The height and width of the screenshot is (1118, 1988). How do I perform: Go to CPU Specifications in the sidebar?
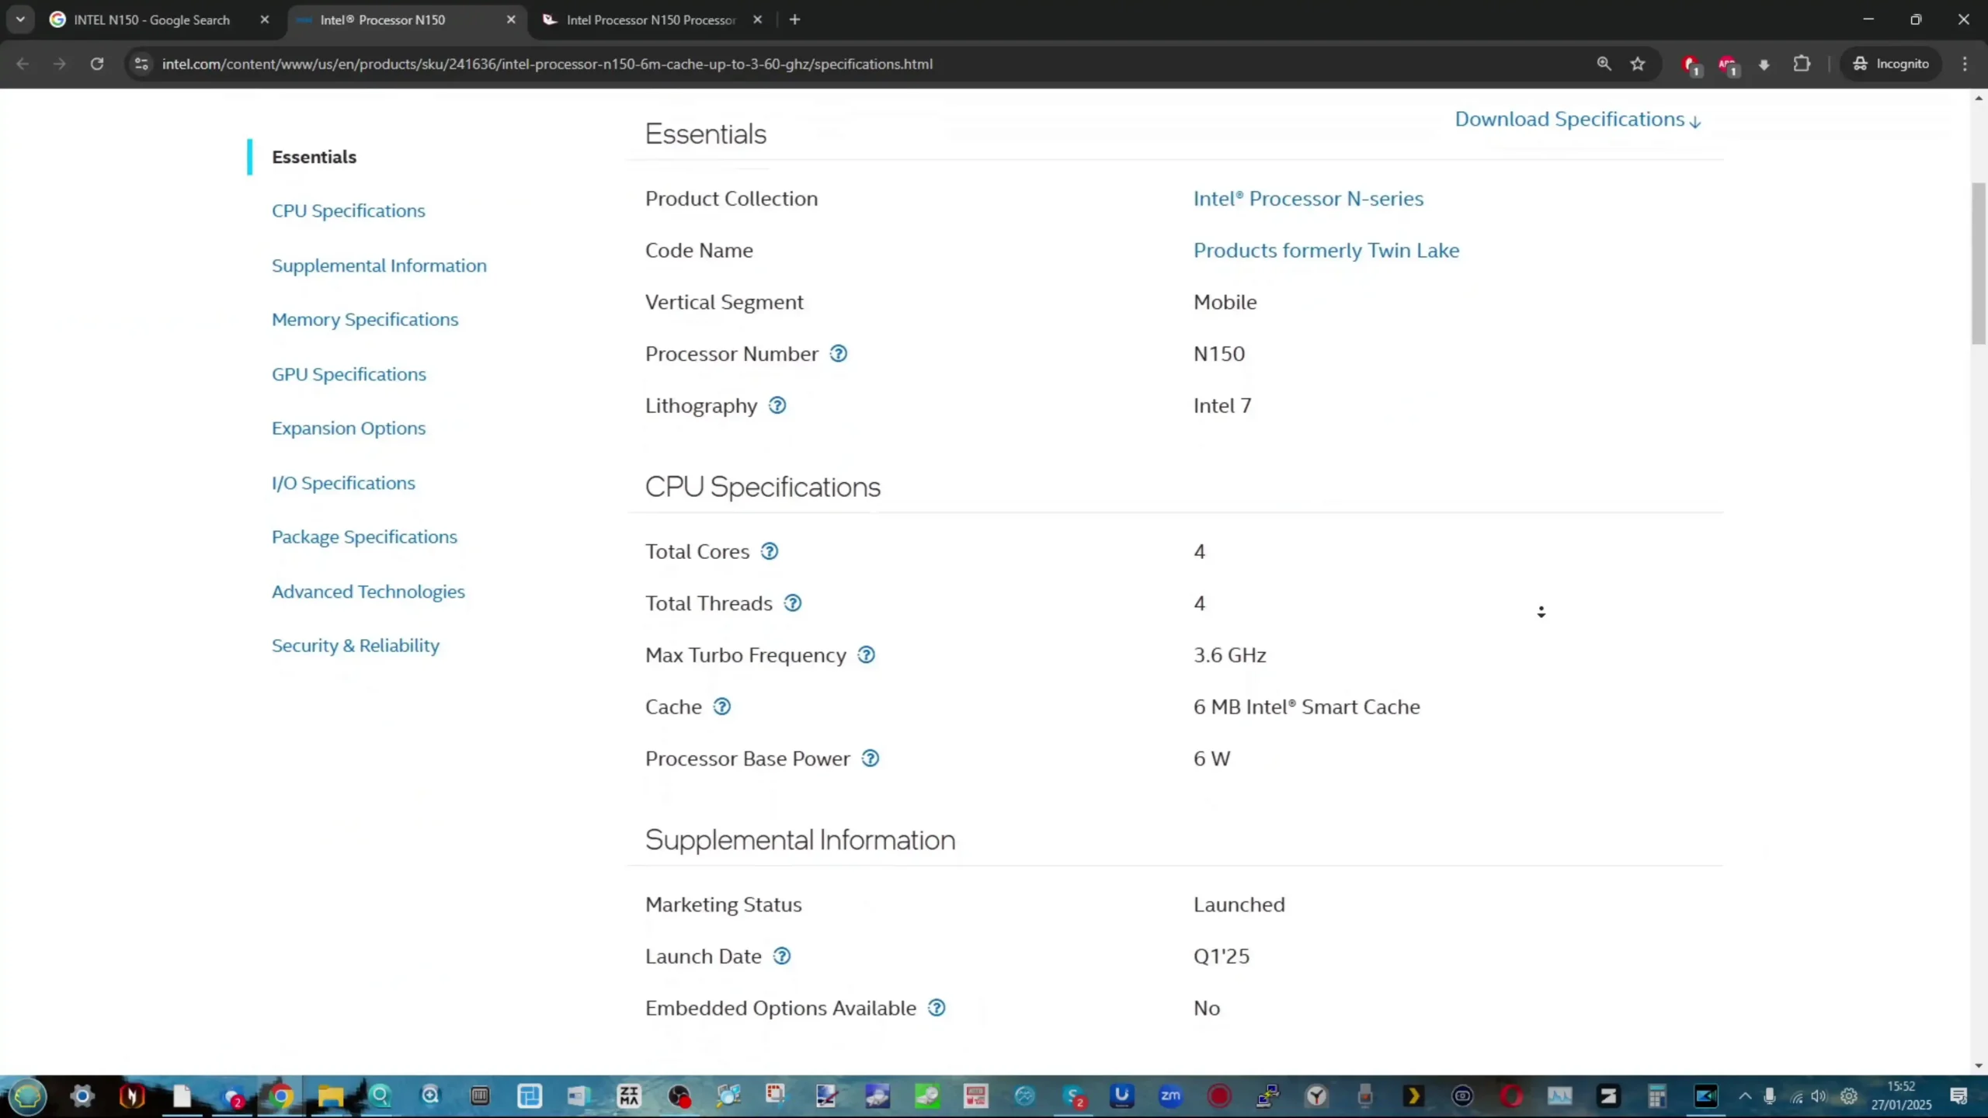tap(348, 211)
